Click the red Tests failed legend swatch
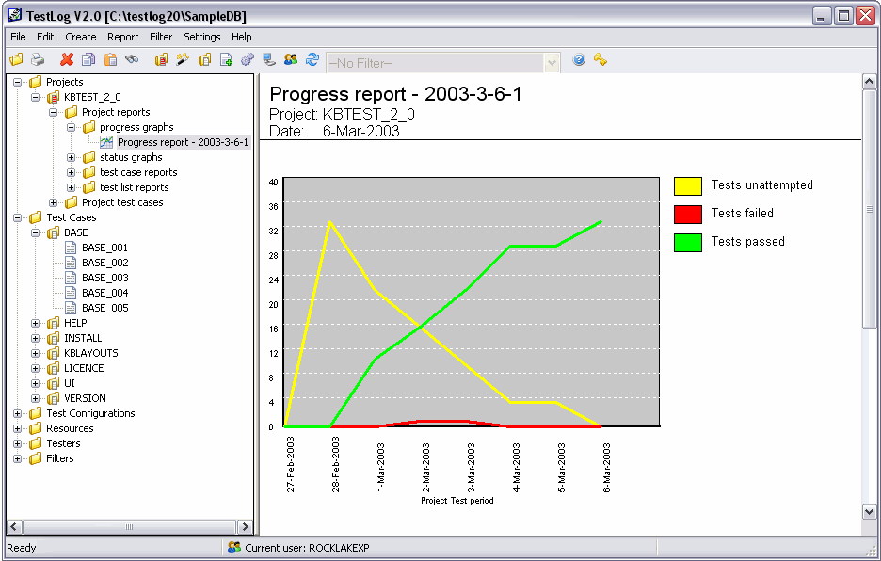881x561 pixels. [688, 215]
